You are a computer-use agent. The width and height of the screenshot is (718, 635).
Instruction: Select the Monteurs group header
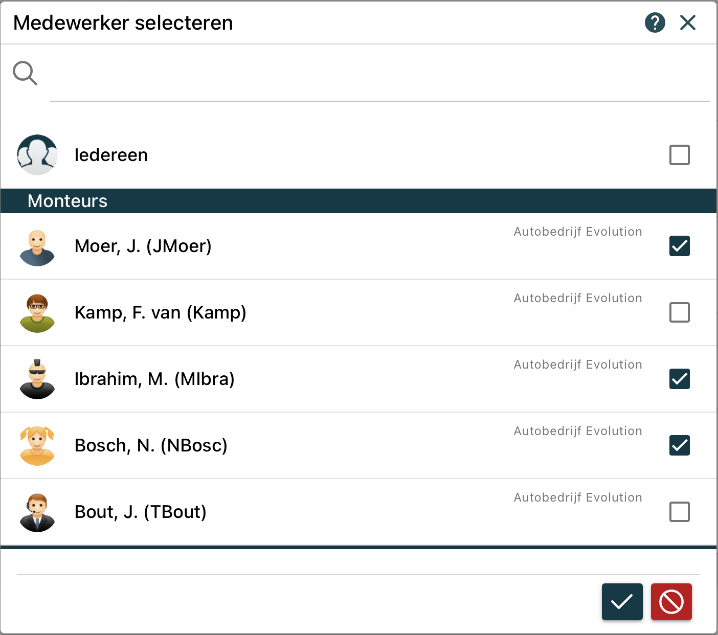(x=68, y=201)
